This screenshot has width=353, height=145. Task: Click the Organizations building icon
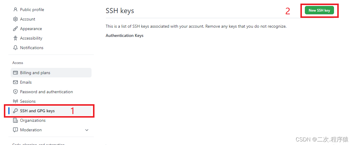(x=15, y=120)
